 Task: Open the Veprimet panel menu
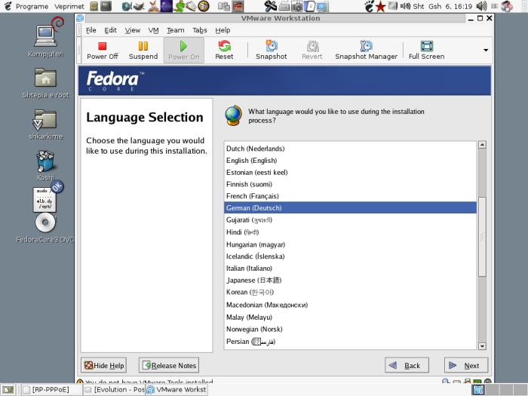pos(69,6)
